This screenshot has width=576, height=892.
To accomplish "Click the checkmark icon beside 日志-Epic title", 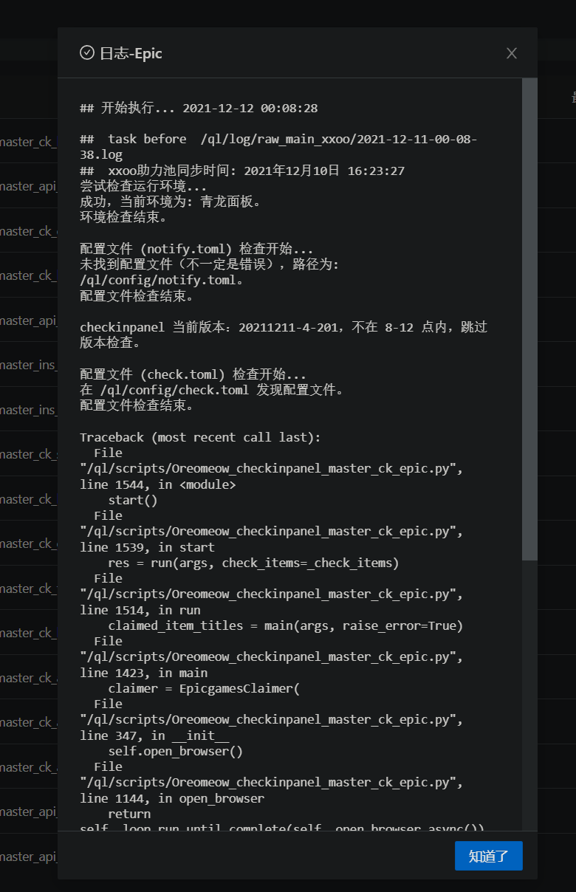I will tap(86, 53).
